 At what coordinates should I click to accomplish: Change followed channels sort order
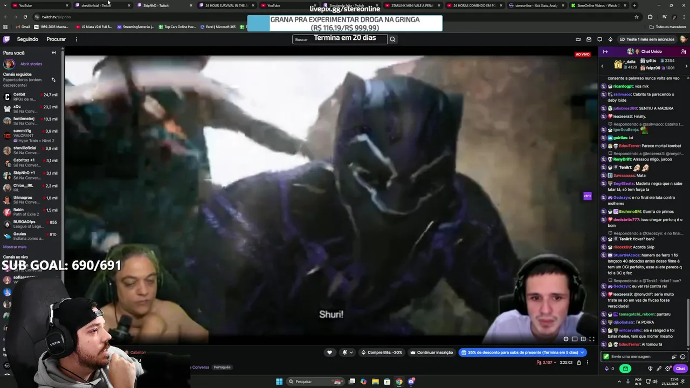click(x=53, y=80)
